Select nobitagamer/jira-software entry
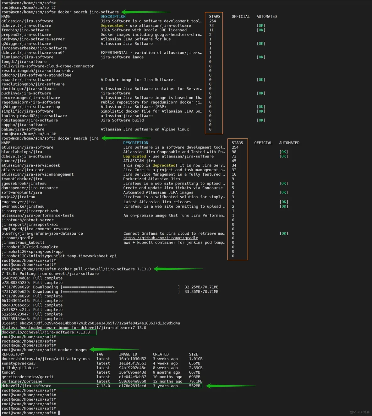The width and height of the screenshot is (372, 416). click(x=30, y=120)
